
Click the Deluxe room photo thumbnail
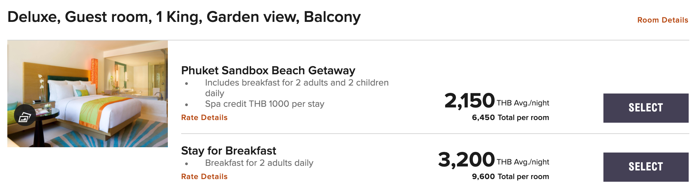click(100, 86)
